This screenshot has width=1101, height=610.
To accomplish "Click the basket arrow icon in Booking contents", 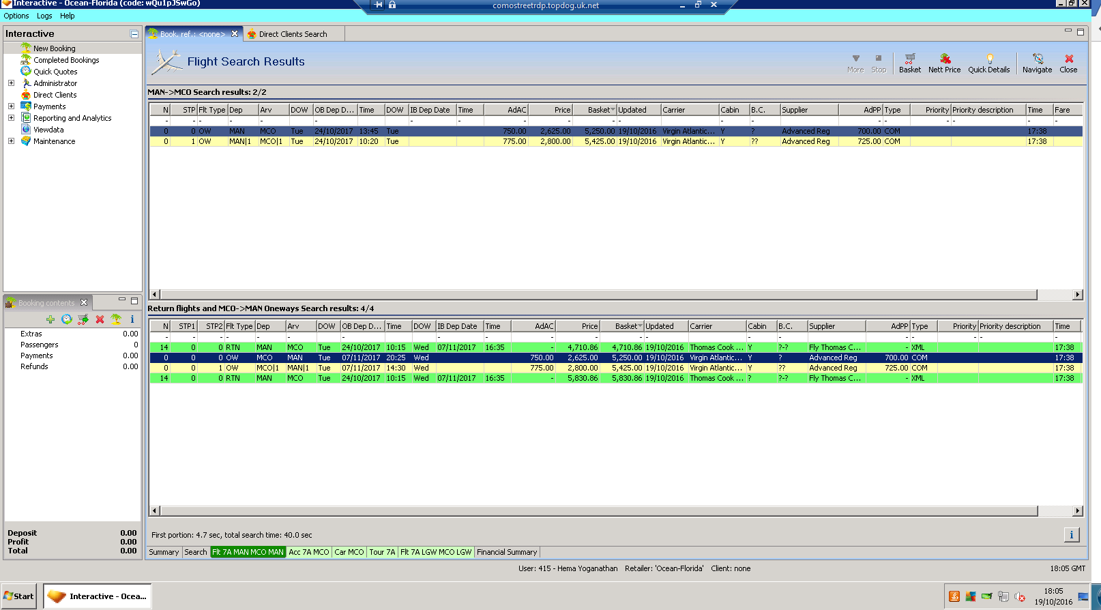I will [x=83, y=319].
